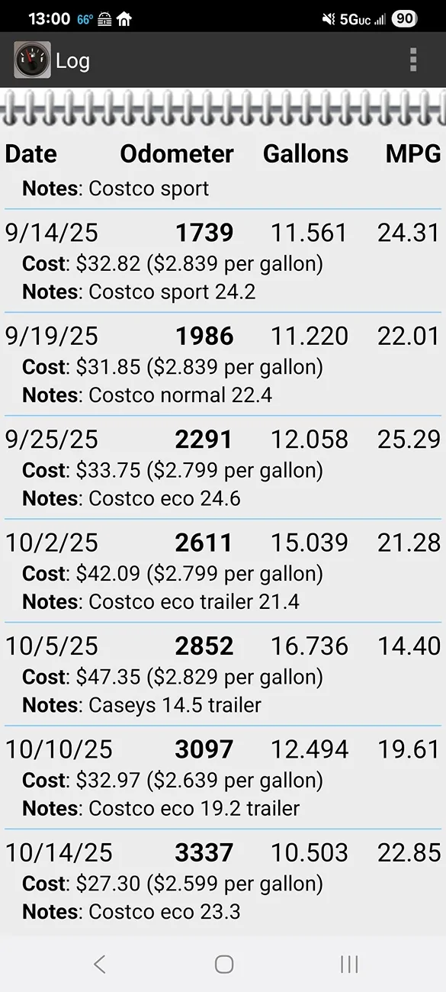Tap the Date column header
The width and height of the screenshot is (446, 992).
point(30,153)
